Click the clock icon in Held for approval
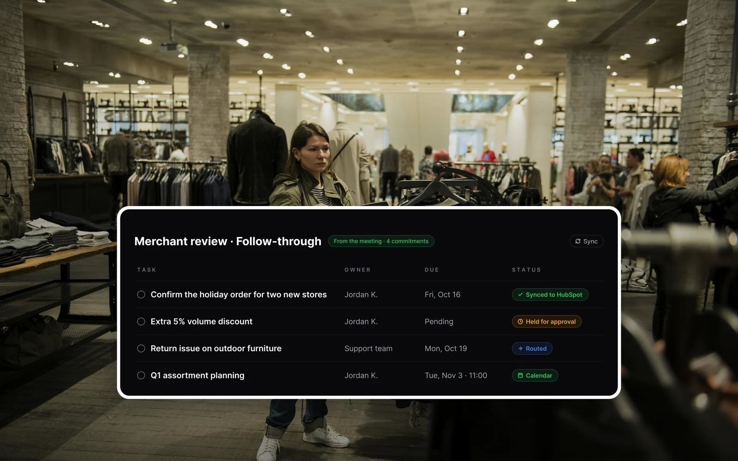Viewport: 738px width, 461px height. coord(520,321)
